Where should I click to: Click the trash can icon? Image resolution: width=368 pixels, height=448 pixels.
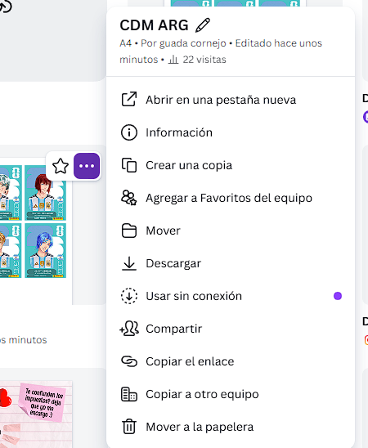pyautogui.click(x=129, y=427)
